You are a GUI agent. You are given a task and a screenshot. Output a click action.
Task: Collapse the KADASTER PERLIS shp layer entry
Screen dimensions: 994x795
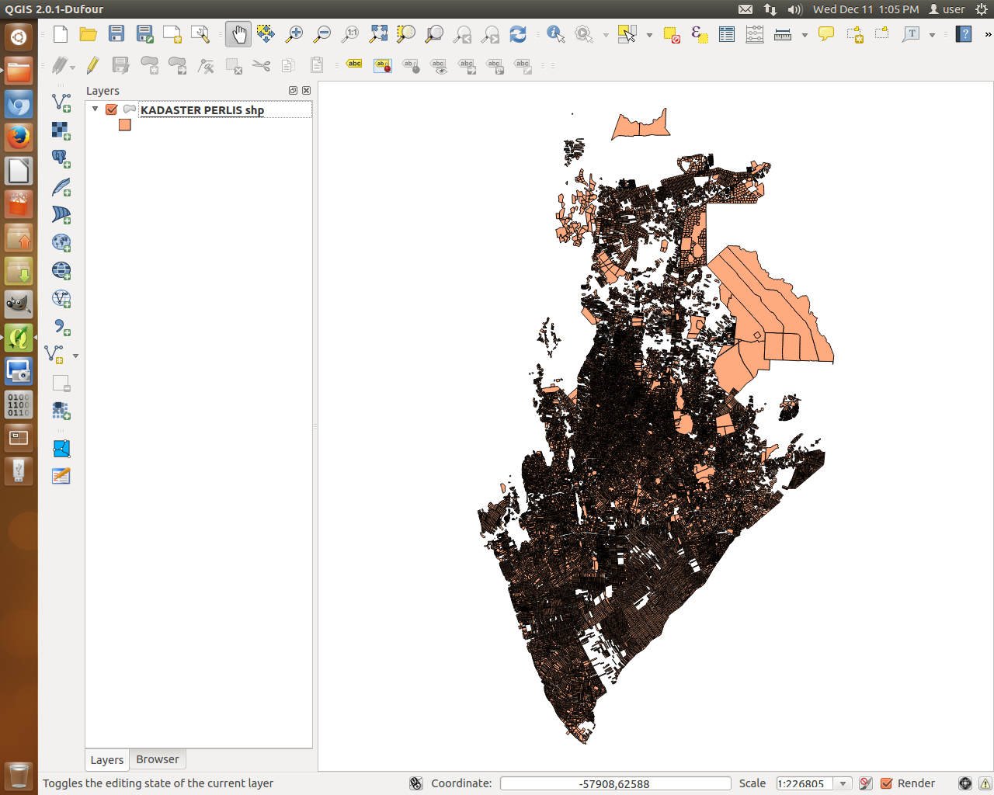point(95,109)
